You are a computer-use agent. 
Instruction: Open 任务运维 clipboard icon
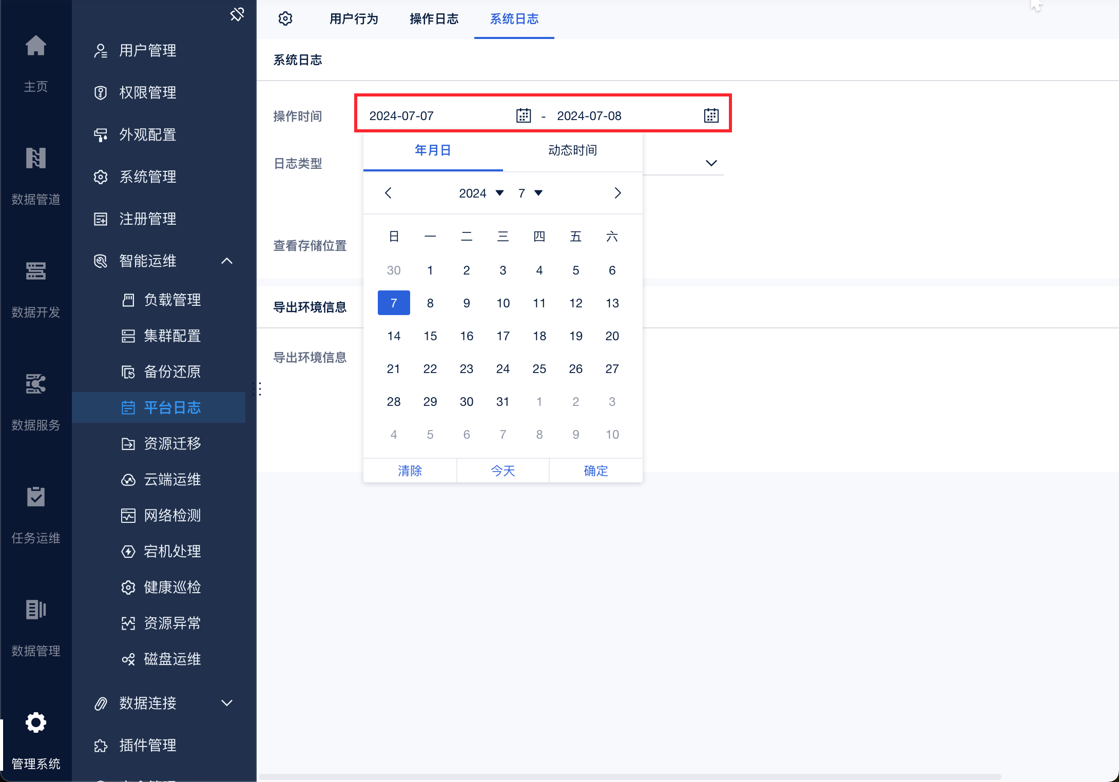[x=36, y=497]
